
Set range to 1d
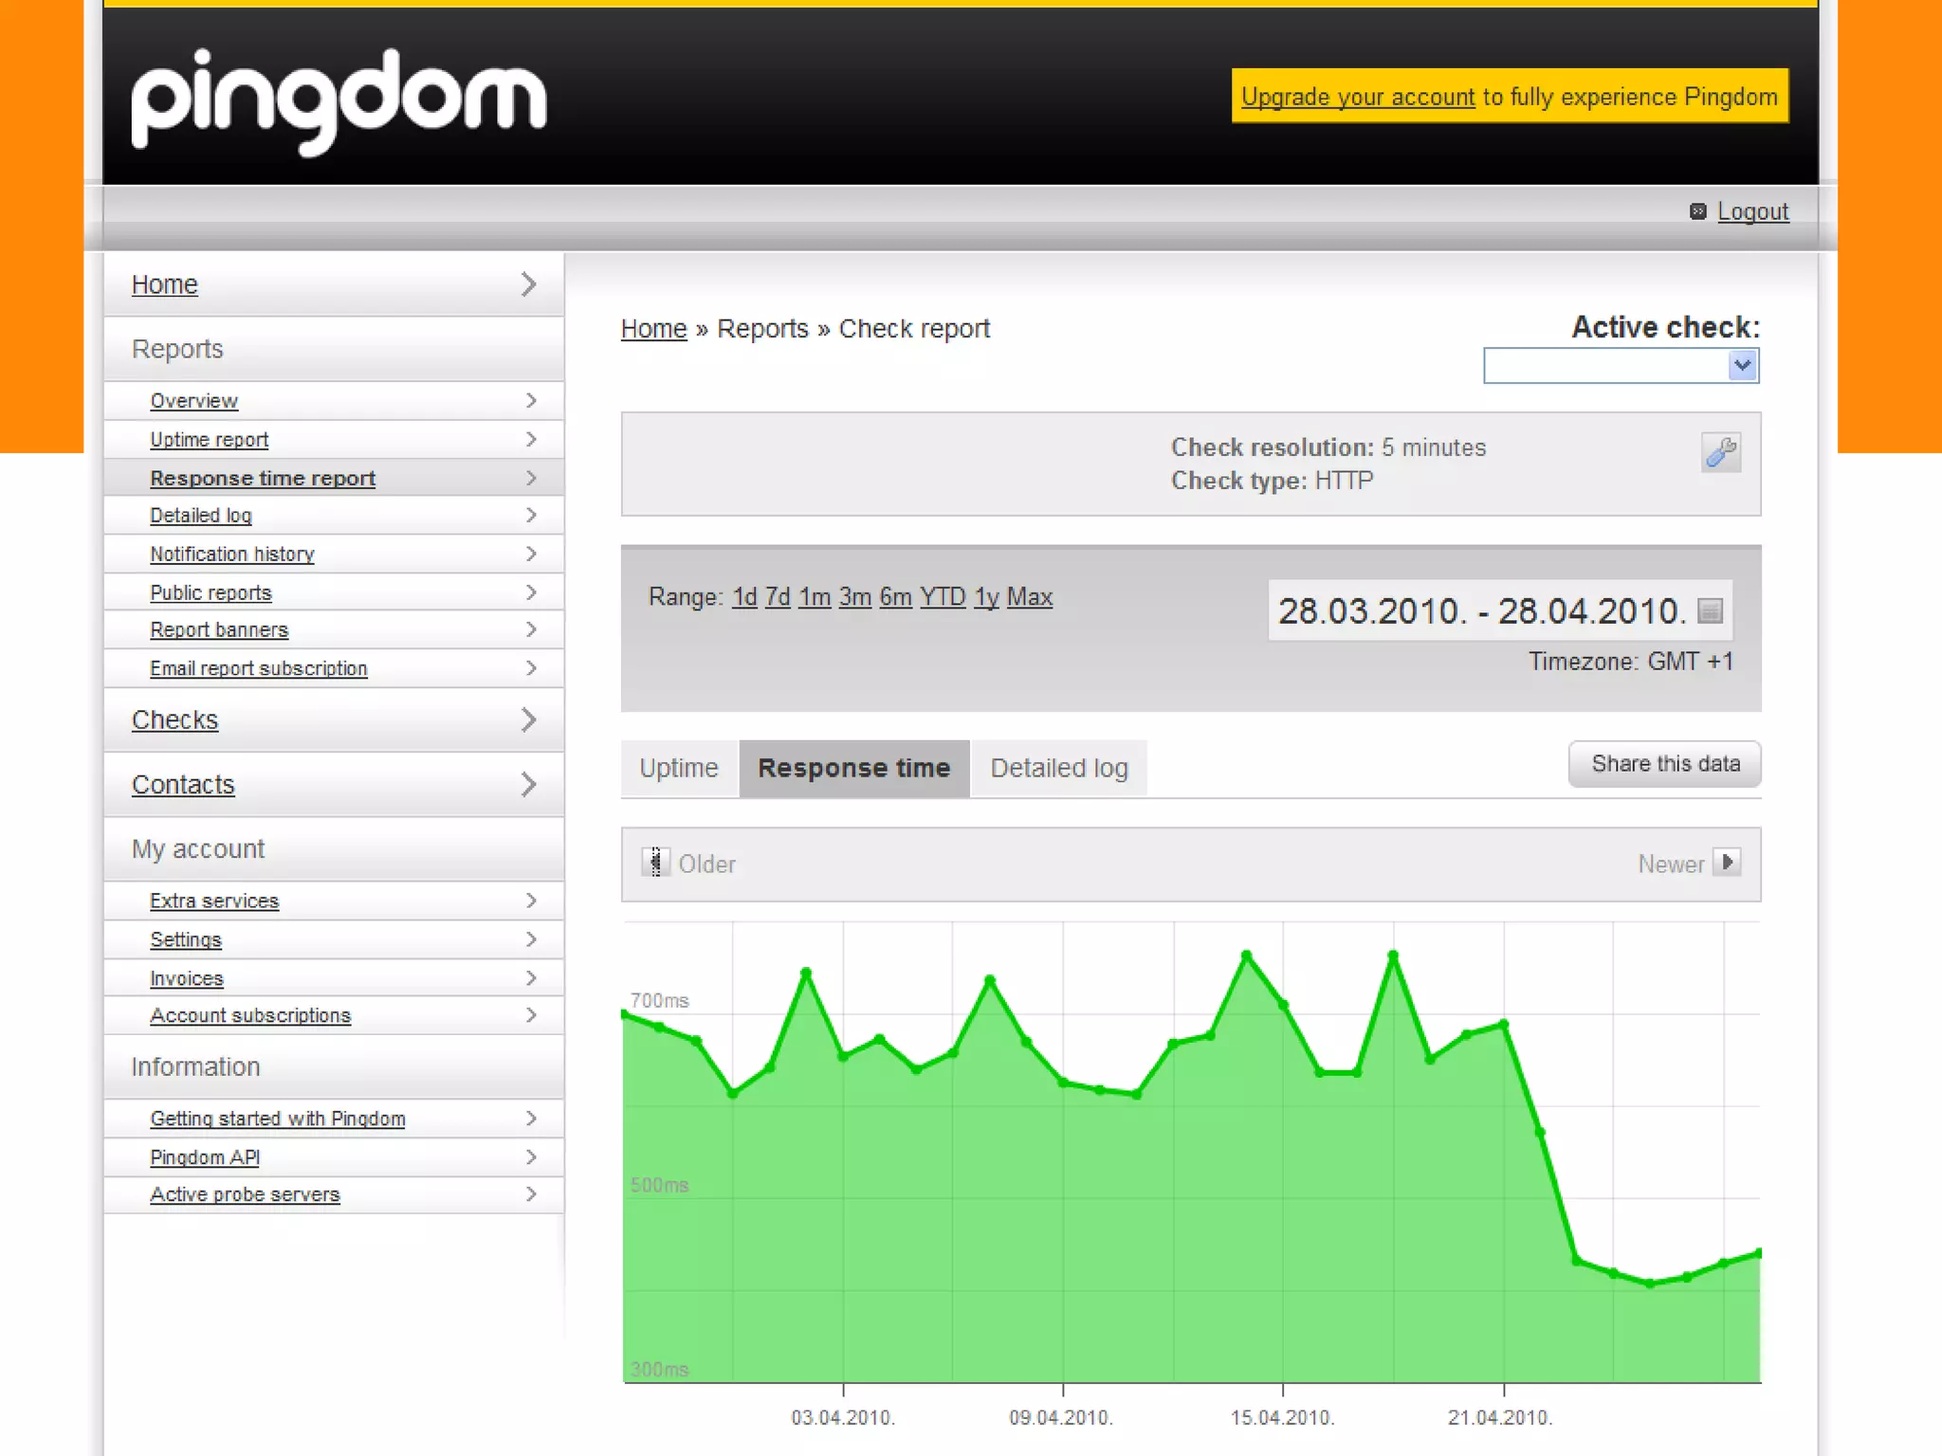coord(744,597)
